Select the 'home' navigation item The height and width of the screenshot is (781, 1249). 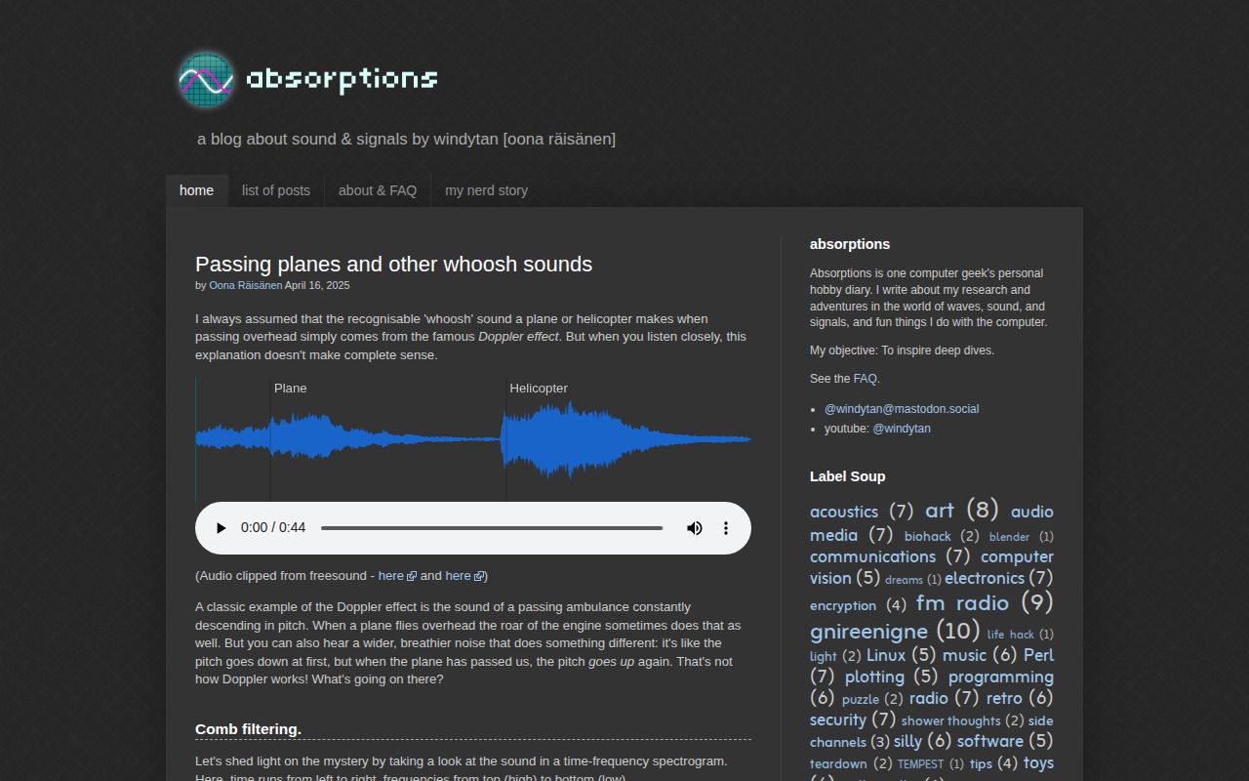tap(196, 190)
